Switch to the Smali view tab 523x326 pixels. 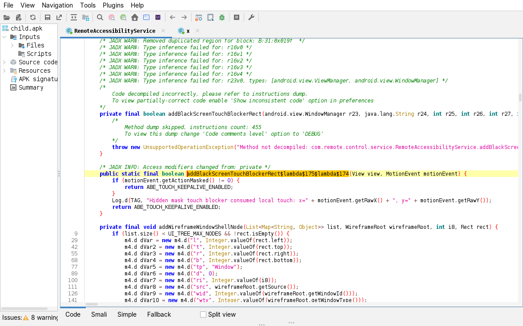coord(99,314)
